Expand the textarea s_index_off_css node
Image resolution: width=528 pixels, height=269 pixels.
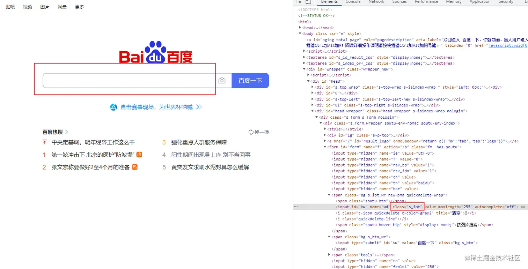click(304, 63)
